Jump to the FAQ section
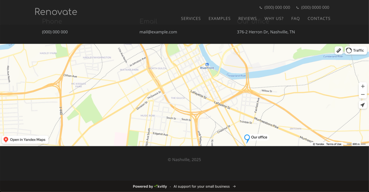Viewport: 369px width, 192px height. tap(296, 19)
